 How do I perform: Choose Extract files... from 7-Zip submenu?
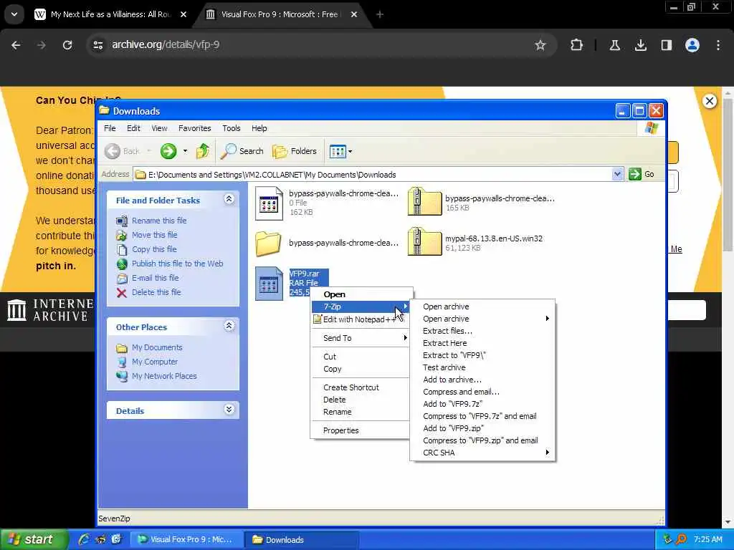482,331
